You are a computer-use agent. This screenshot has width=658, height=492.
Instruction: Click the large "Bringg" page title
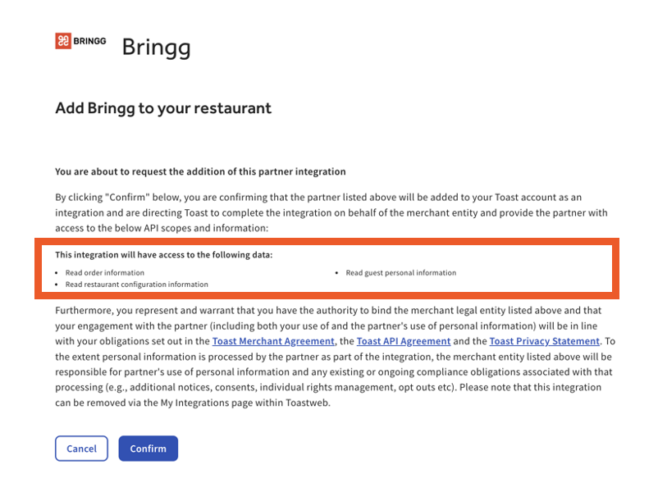tap(156, 47)
